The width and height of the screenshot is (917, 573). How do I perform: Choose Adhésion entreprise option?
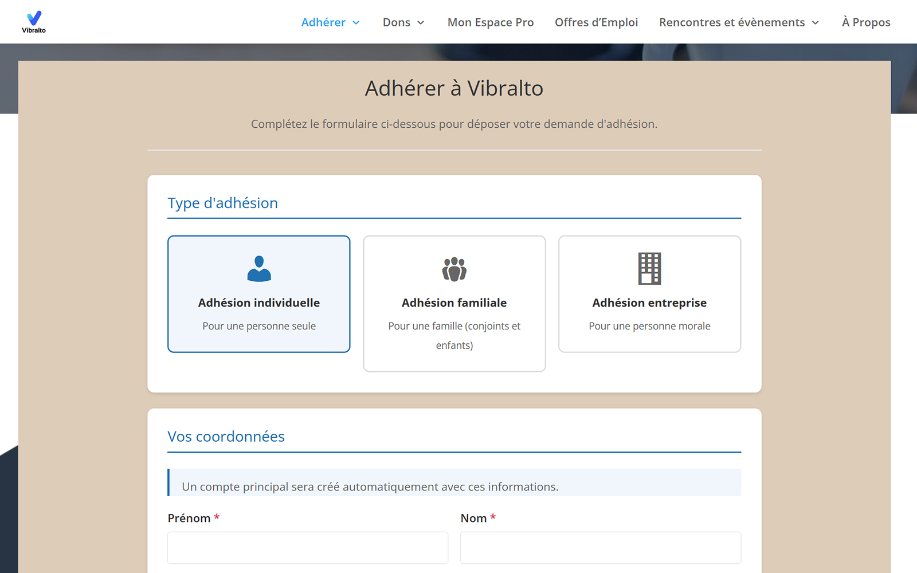(x=650, y=294)
